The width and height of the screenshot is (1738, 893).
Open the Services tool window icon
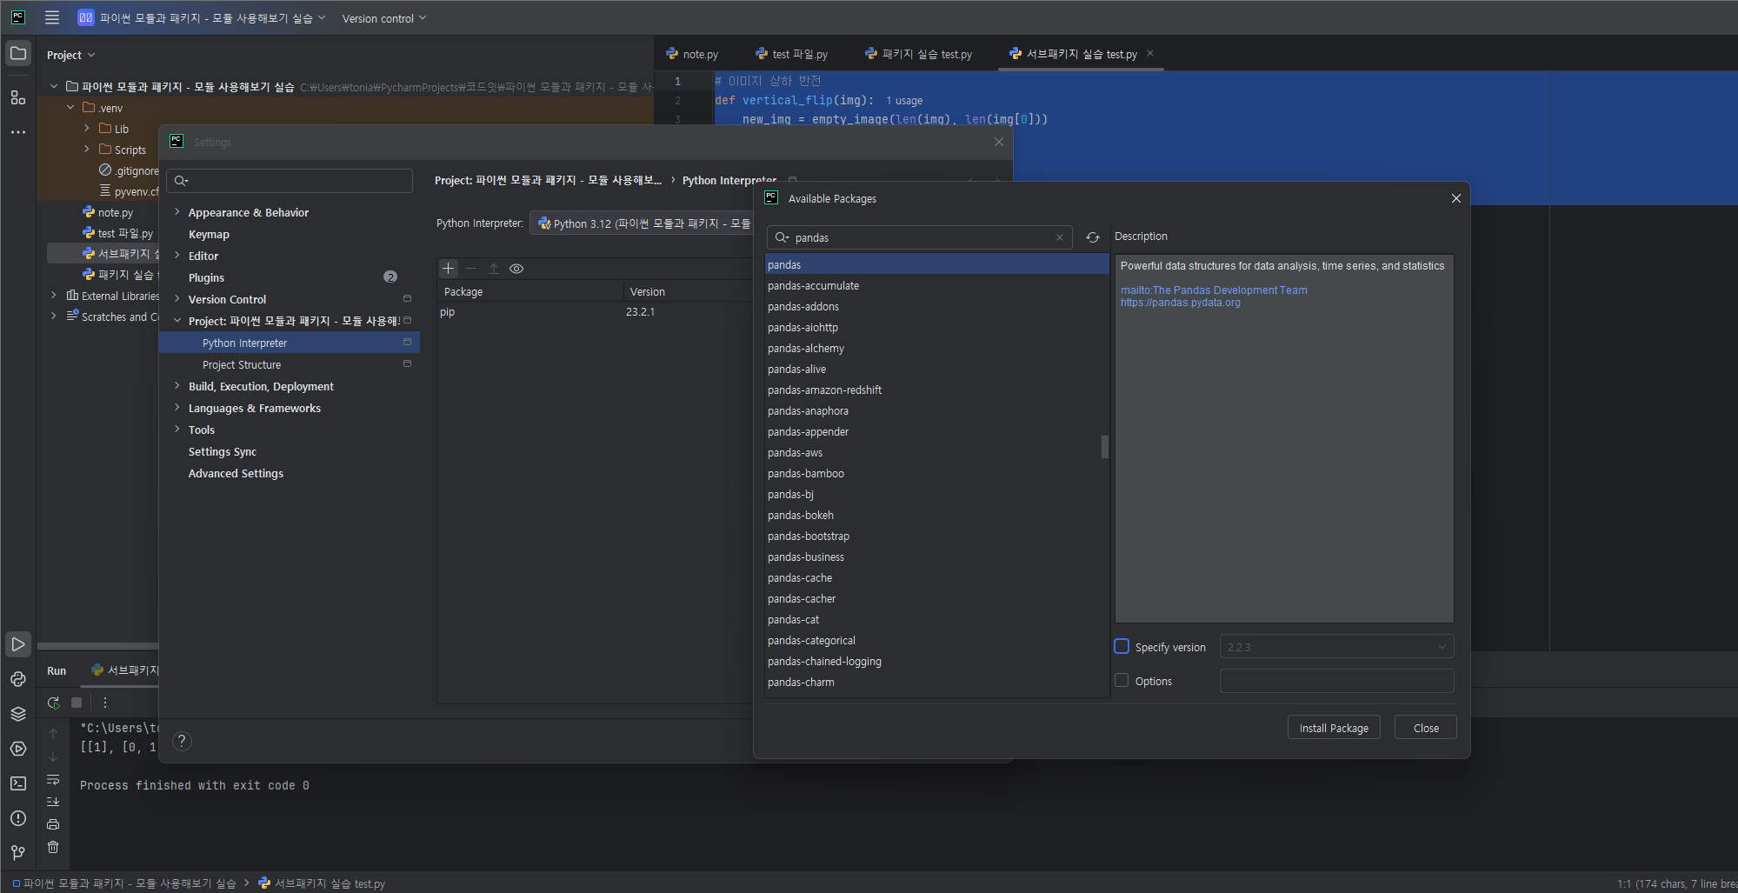tap(18, 749)
